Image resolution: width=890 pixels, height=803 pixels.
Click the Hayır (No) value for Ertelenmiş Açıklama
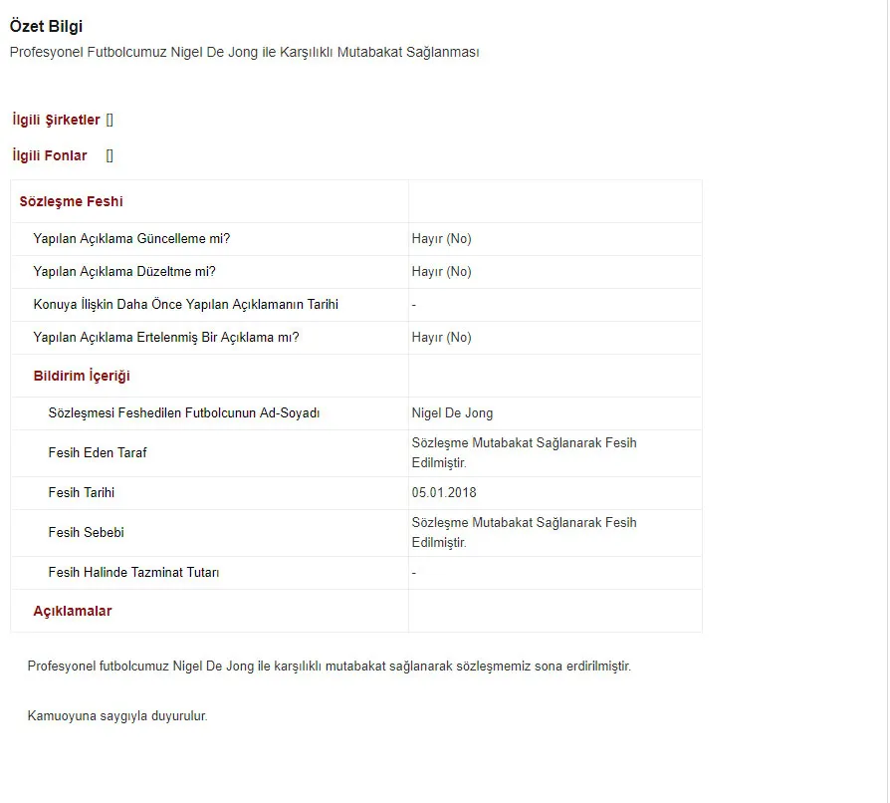[442, 338]
